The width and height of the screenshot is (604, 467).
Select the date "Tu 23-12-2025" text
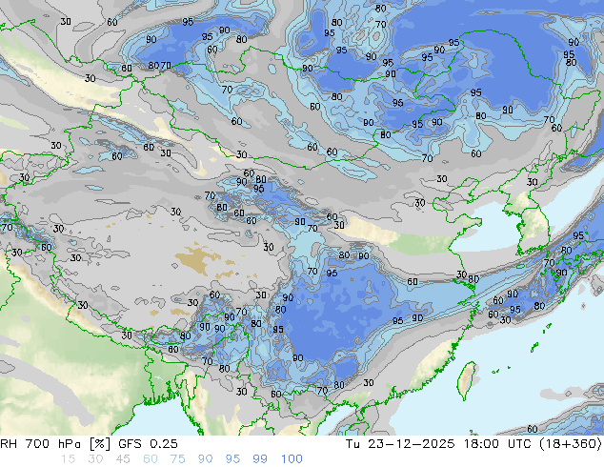[400, 444]
